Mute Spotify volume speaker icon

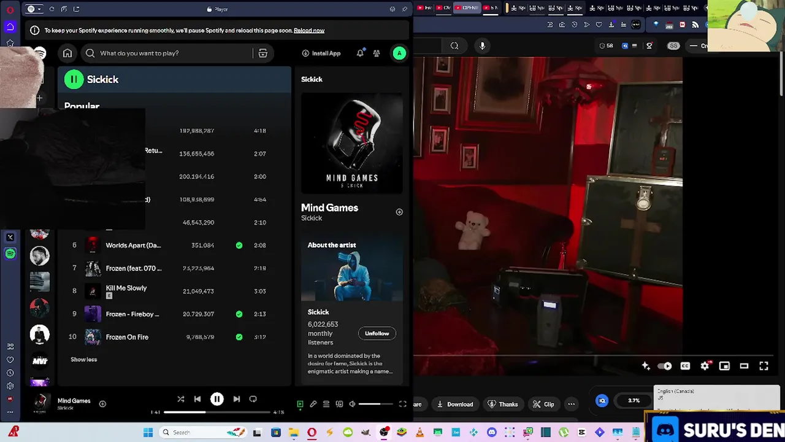pyautogui.click(x=352, y=404)
